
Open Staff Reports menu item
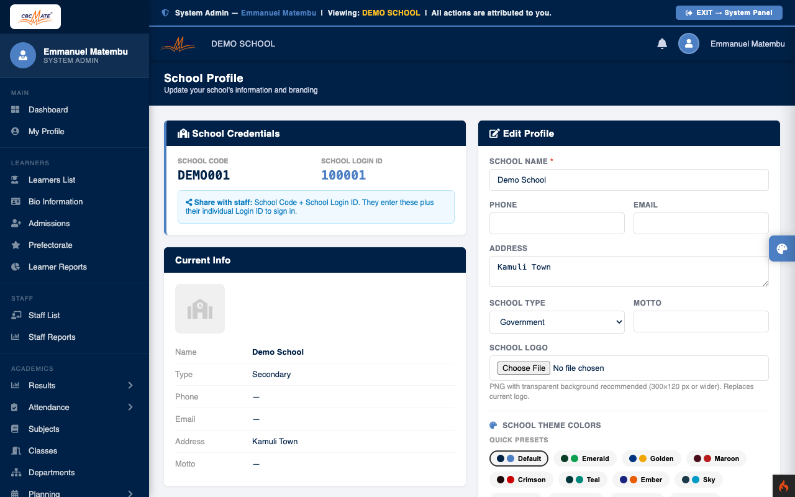[x=75, y=337]
